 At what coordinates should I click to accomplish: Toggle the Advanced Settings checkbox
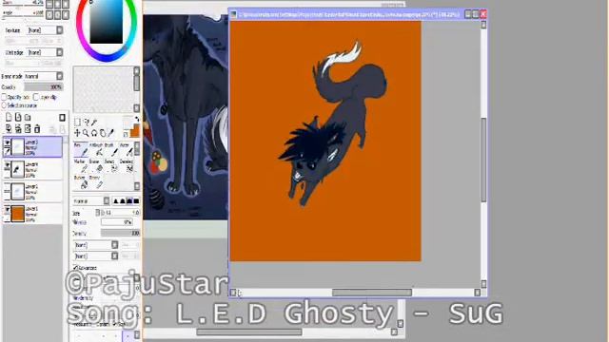coord(75,268)
